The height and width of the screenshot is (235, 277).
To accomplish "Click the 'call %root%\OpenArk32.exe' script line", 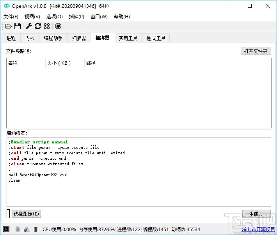I will [x=38, y=175].
